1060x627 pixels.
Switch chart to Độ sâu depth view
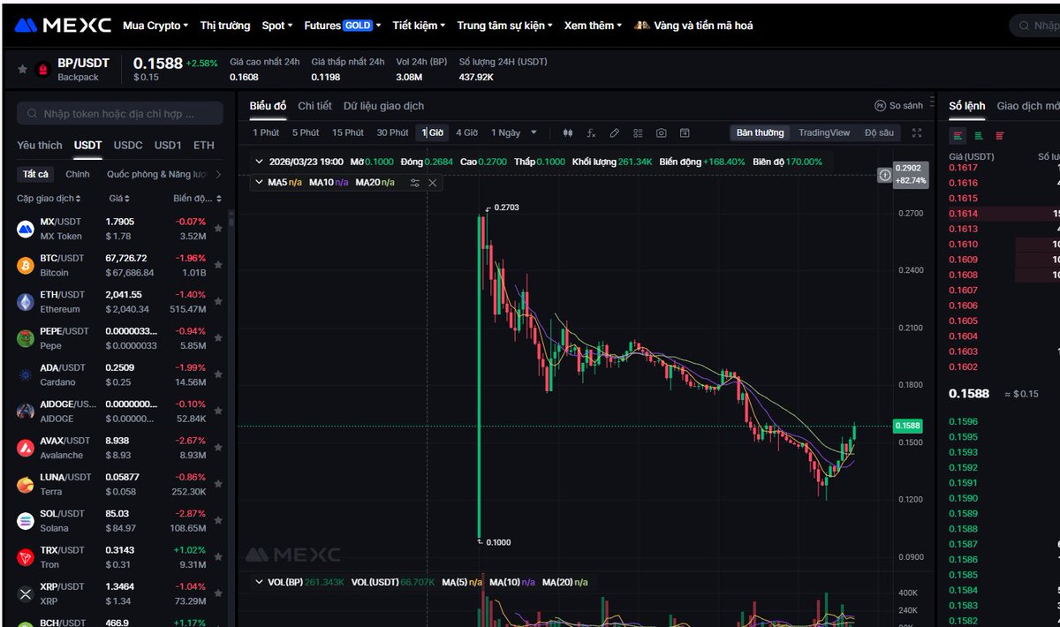[879, 132]
